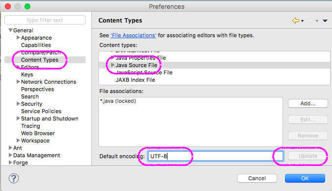Click the Update encoding button
Viewport: 332px width, 191px height.
click(308, 156)
